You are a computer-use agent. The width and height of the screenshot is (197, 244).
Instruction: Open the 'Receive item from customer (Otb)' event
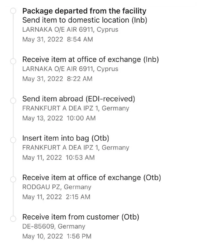click(81, 217)
